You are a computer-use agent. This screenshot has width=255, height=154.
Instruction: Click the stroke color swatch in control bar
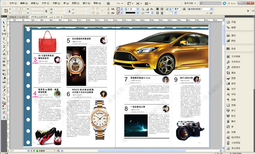point(118,13)
